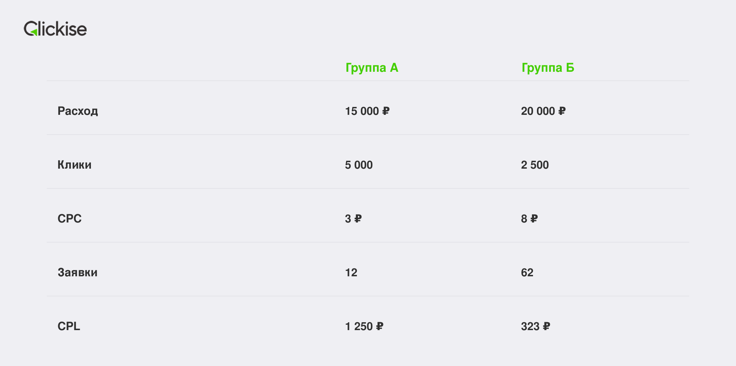
Task: Select the 20 000 ₽ spend value
Action: pyautogui.click(x=543, y=111)
